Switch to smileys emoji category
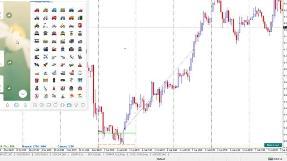 [x=42, y=105]
